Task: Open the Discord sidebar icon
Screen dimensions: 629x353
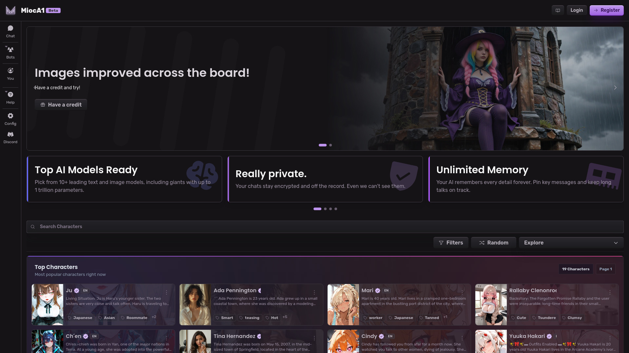Action: pos(10,137)
